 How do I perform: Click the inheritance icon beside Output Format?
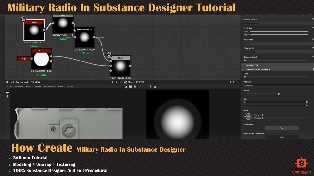(x=313, y=19)
